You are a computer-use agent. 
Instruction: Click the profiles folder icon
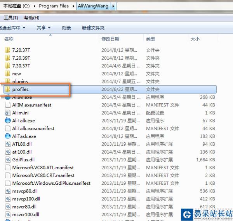(7, 89)
